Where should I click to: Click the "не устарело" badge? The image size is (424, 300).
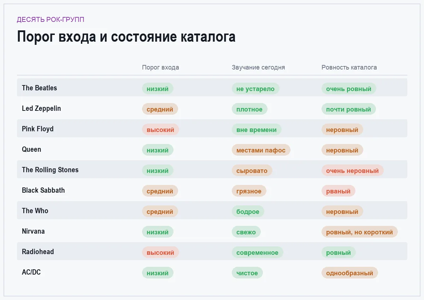tap(255, 89)
